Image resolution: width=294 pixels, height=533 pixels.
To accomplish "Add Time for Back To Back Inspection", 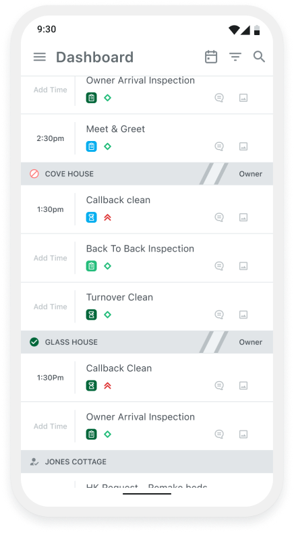I will [51, 258].
